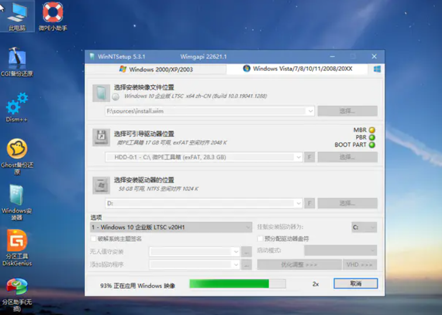Launch the Dism++ gears icon

[x=17, y=108]
